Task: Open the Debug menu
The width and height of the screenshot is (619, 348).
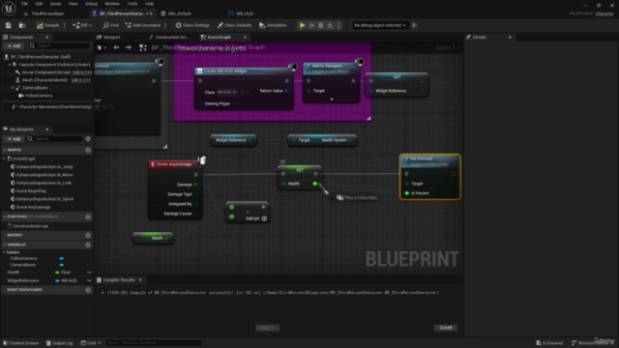Action: 91,4
